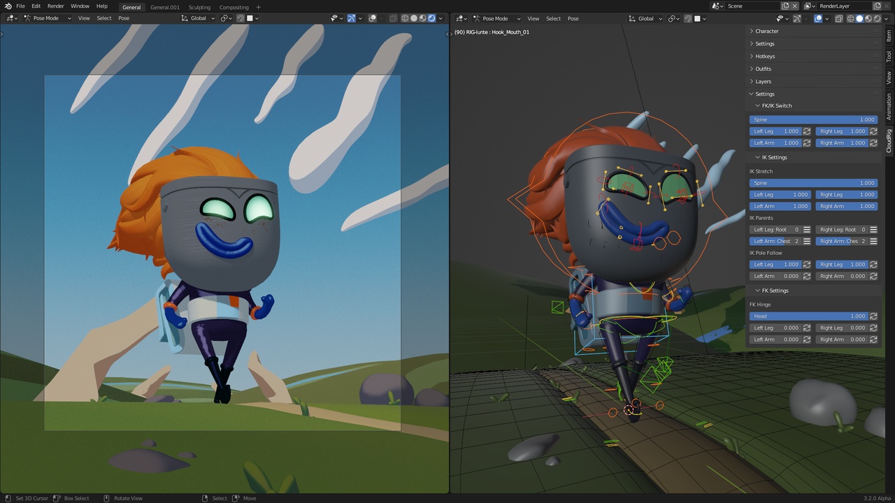Toggle overlays in the right viewport
Image resolution: width=895 pixels, height=503 pixels.
pyautogui.click(x=818, y=18)
